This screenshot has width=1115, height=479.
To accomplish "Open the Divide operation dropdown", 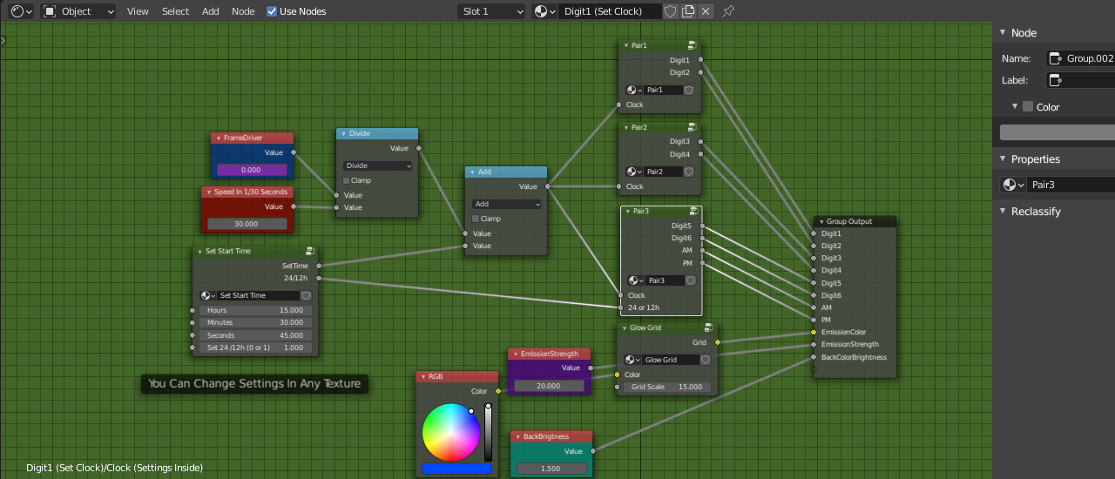I will 378,165.
